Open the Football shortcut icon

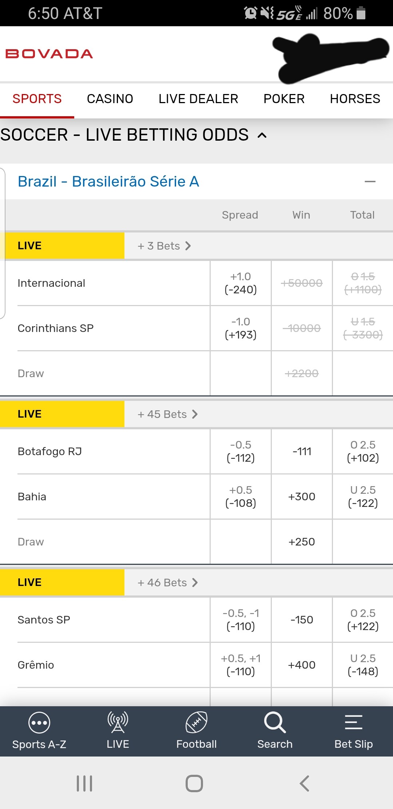(196, 723)
